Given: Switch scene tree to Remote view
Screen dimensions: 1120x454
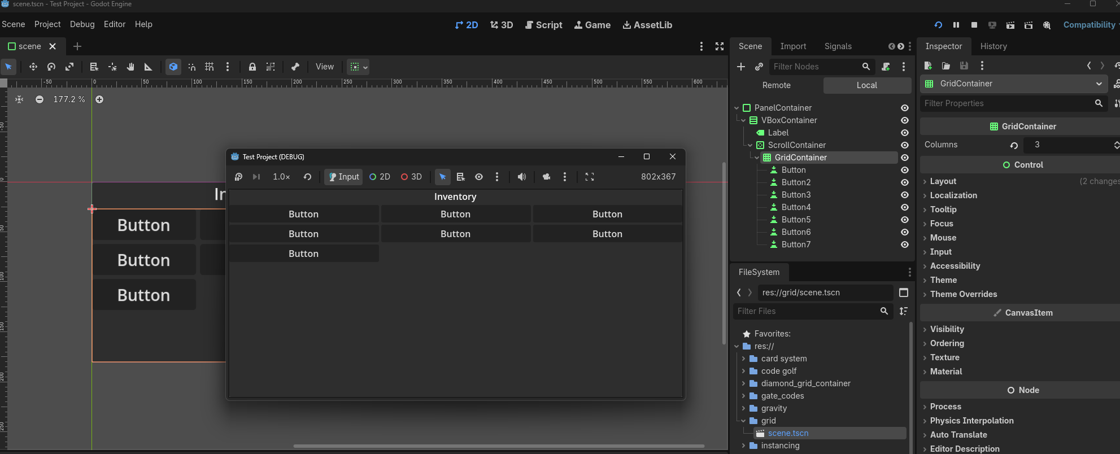Looking at the screenshot, I should coord(776,85).
